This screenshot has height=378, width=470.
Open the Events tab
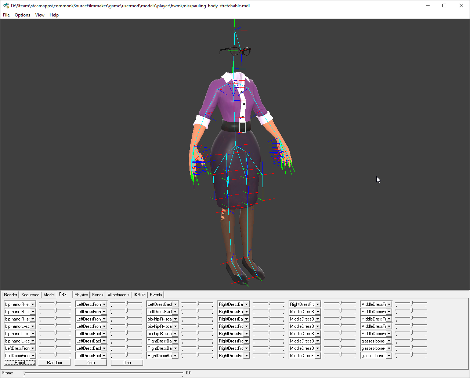(156, 295)
